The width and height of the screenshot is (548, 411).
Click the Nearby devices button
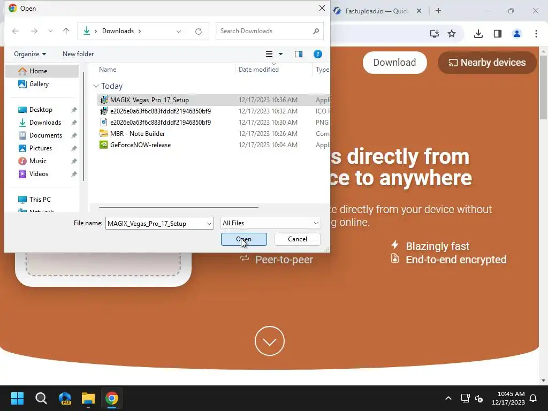(487, 63)
